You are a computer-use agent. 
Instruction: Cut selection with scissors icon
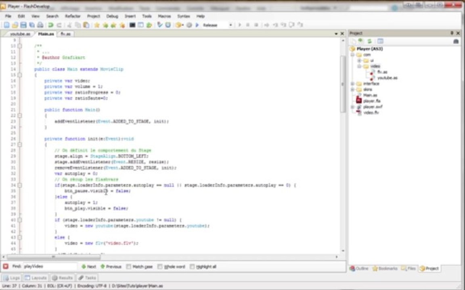click(x=69, y=25)
